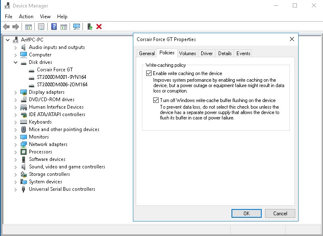Open the Action menu
Image resolution: width=323 pixels, height=236 pixels.
pos(26,17)
